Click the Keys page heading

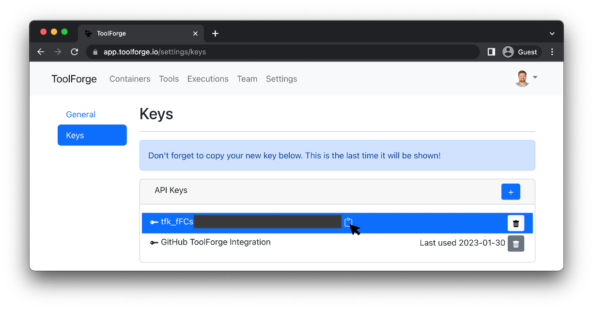click(156, 114)
